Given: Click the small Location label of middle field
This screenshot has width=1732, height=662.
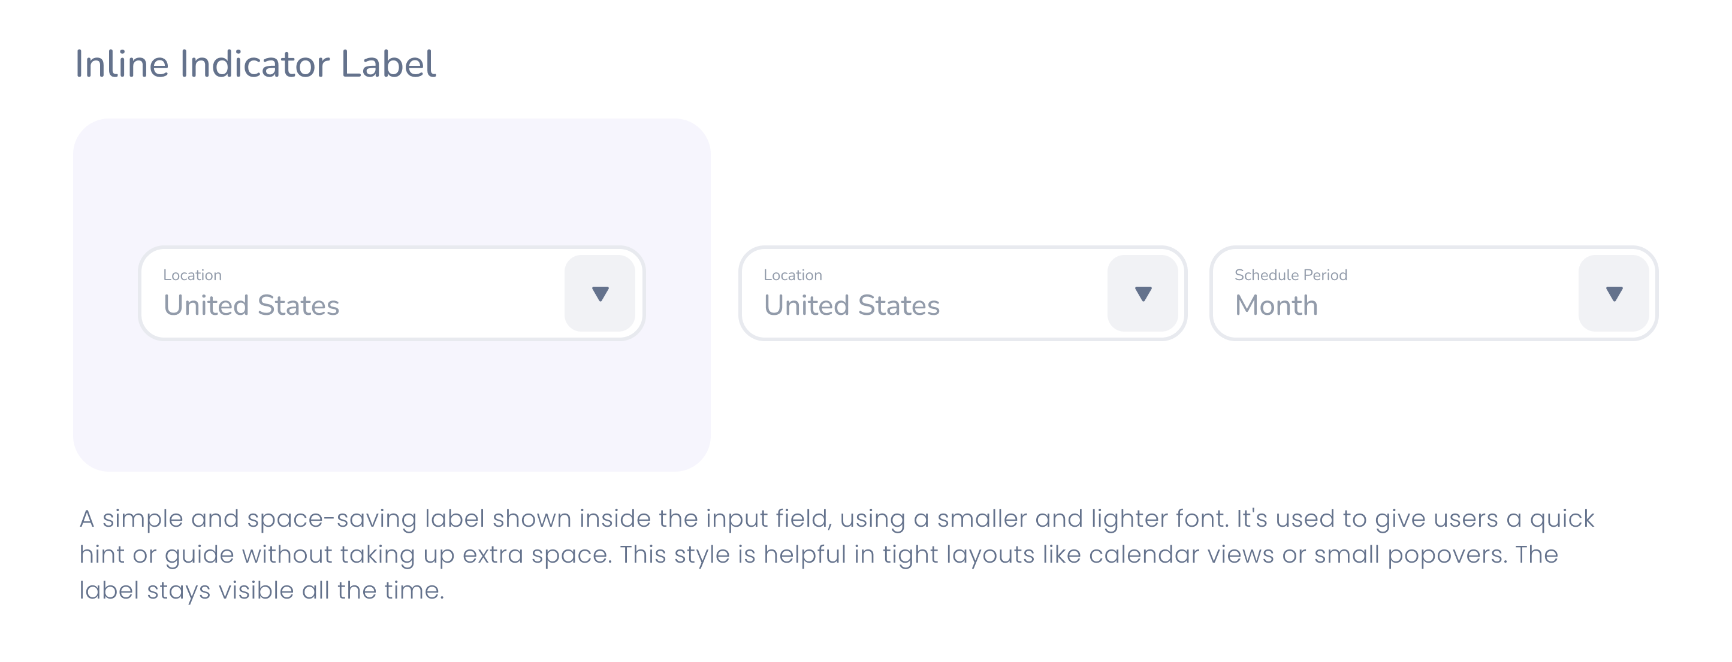Looking at the screenshot, I should (793, 275).
